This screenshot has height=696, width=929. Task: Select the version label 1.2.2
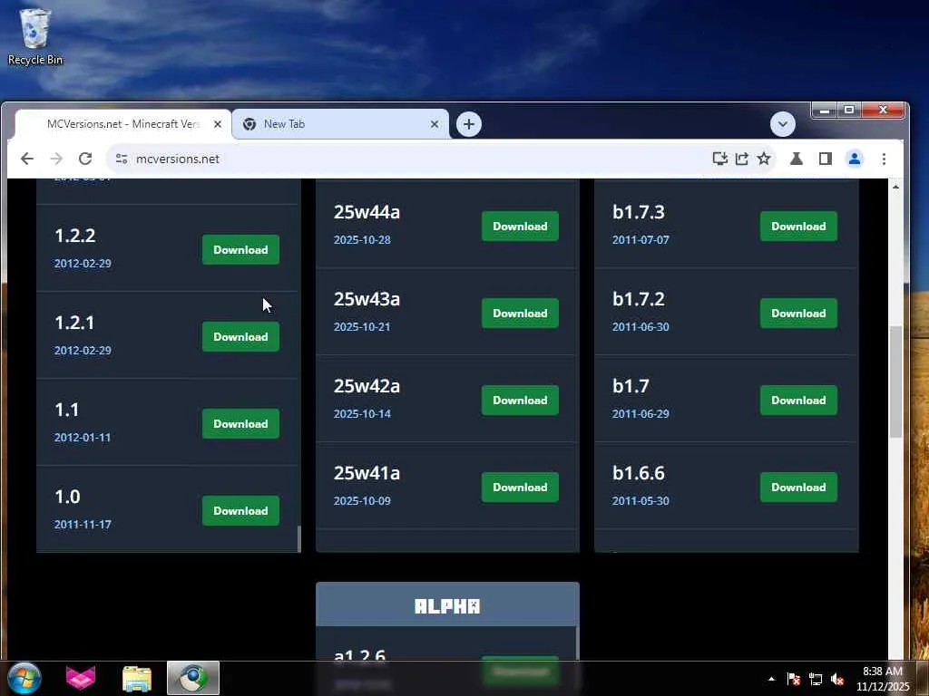click(74, 236)
